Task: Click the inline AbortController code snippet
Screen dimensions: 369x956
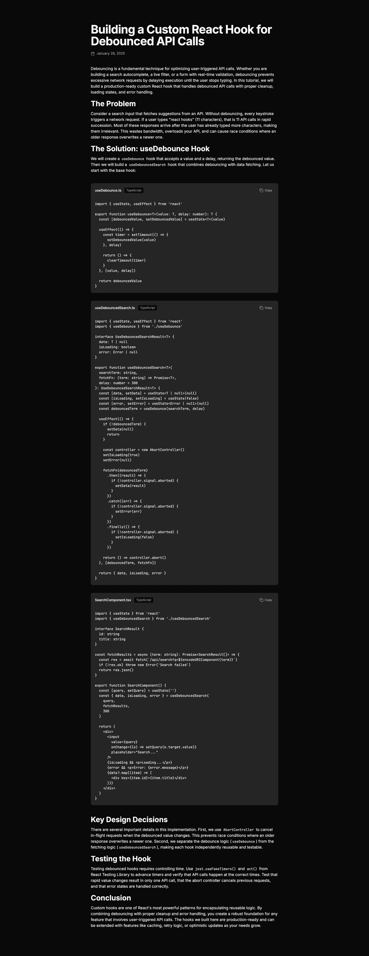Action: pyautogui.click(x=238, y=830)
